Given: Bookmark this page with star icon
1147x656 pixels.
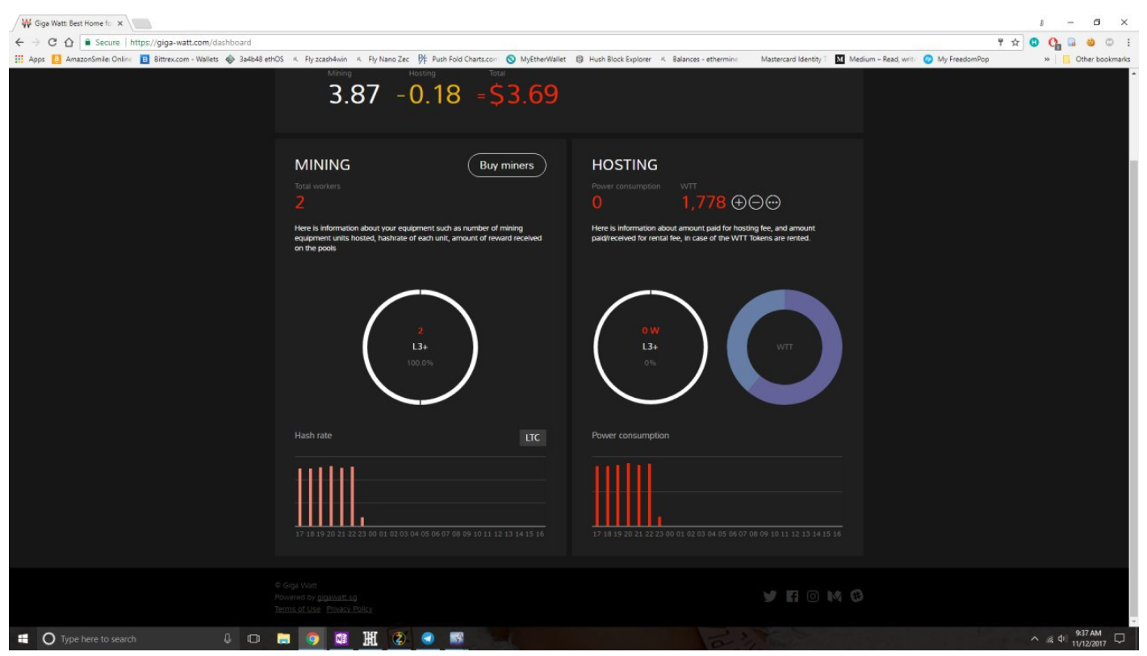Looking at the screenshot, I should tap(1015, 43).
